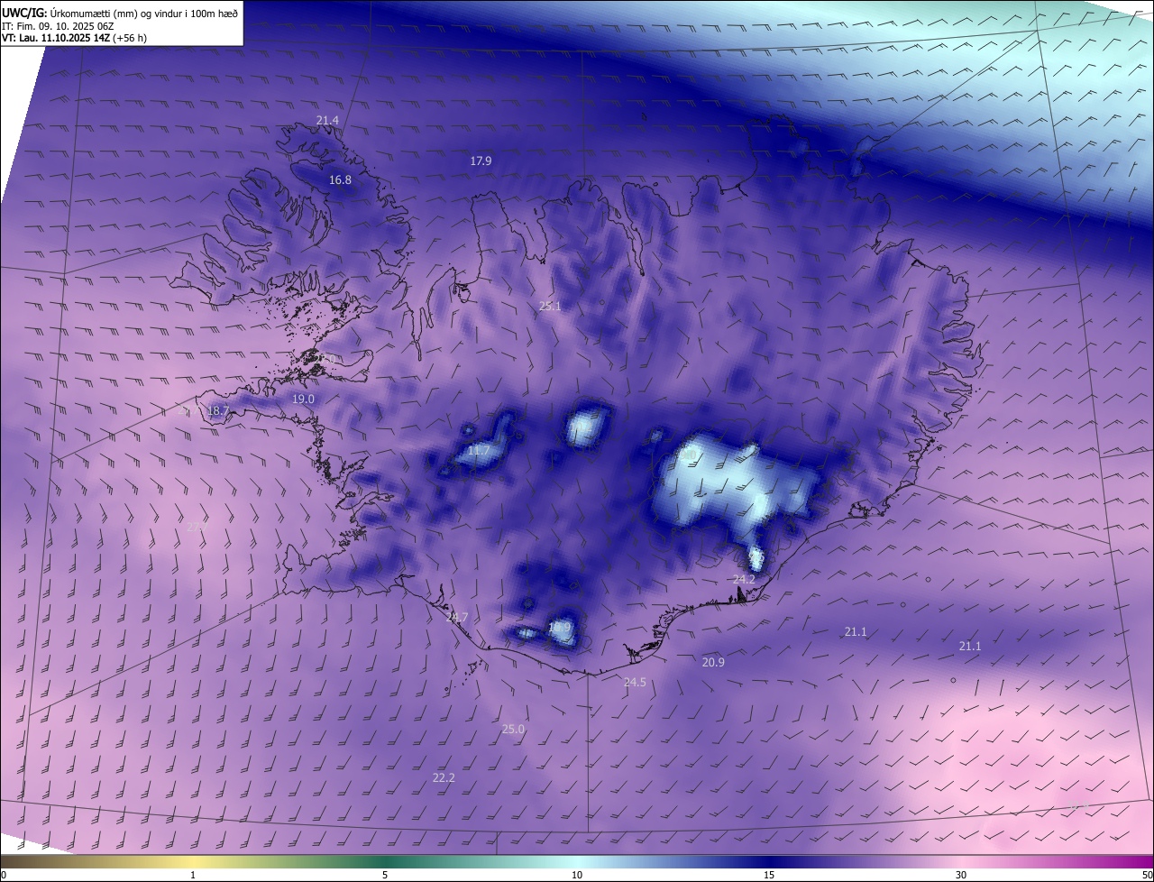Click the 1 tick label on the color scale
This screenshot has width=1154, height=882.
click(193, 875)
